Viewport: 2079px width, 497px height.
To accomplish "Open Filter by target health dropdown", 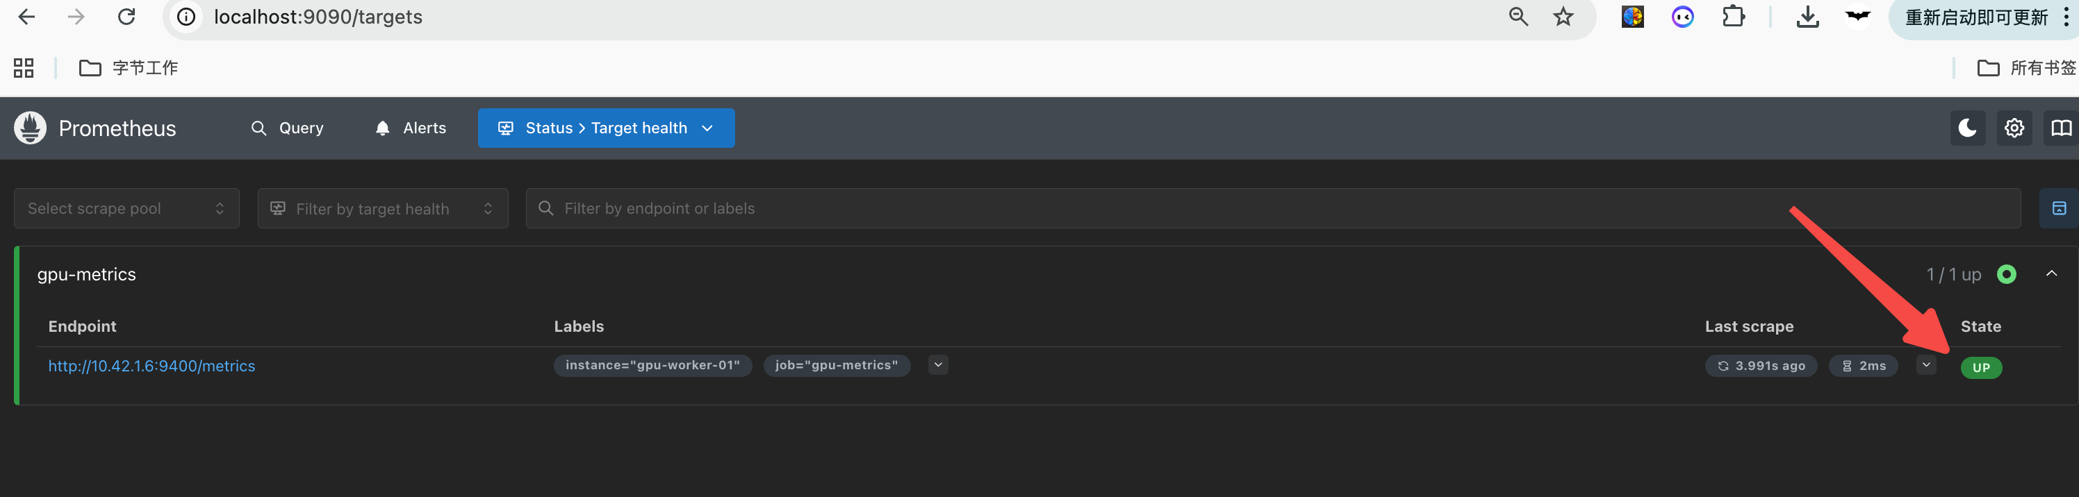I will [x=383, y=209].
